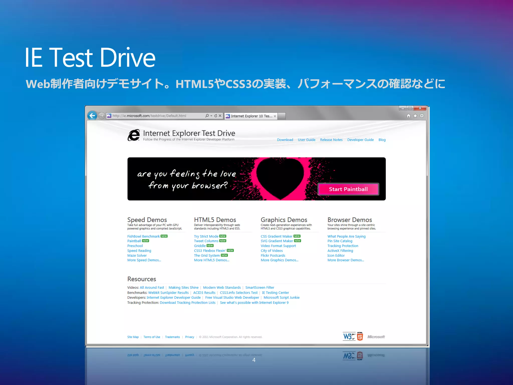Screen dimensions: 513x385
Task: Open the Blog link
Action: (382, 140)
